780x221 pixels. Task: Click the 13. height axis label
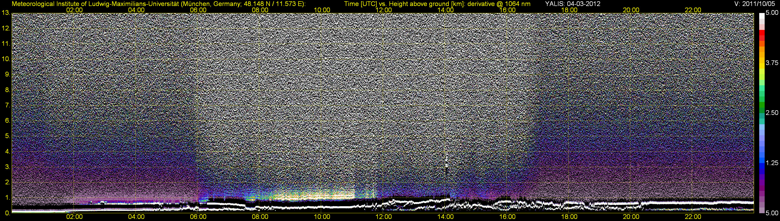click(x=6, y=13)
